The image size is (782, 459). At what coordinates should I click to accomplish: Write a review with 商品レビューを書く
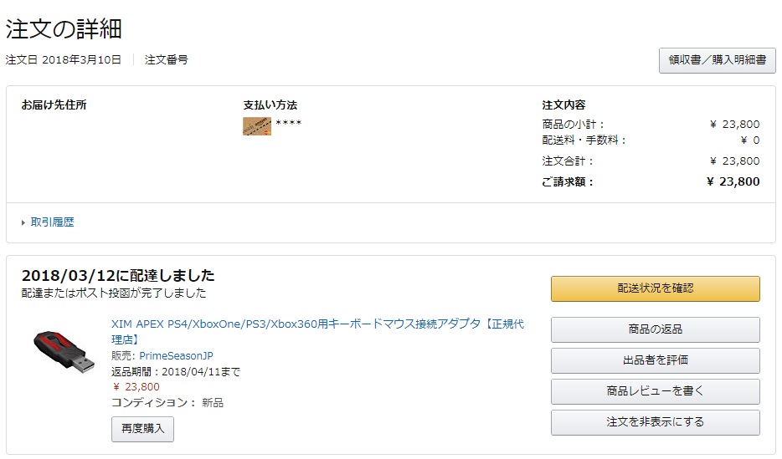click(656, 390)
